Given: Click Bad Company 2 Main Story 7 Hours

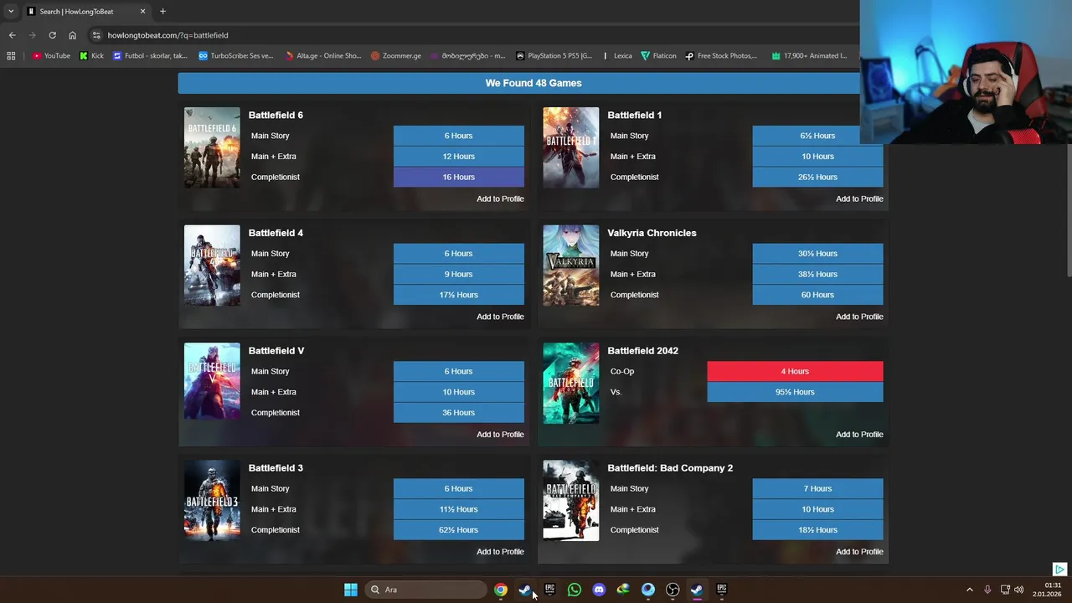Looking at the screenshot, I should 817,488.
